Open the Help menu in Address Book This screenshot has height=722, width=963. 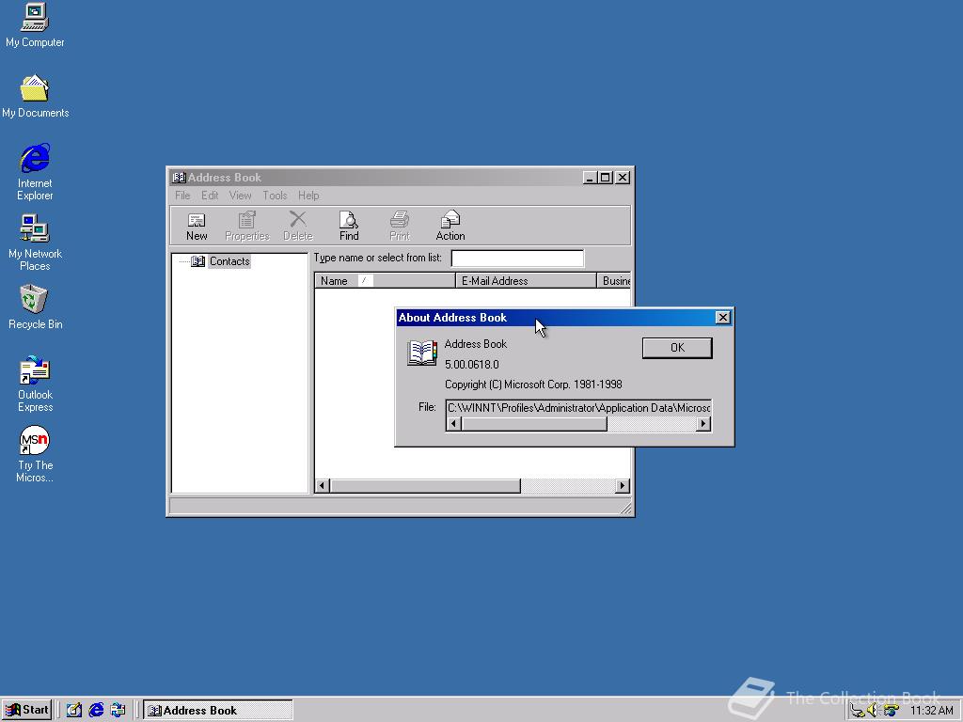[x=308, y=196]
